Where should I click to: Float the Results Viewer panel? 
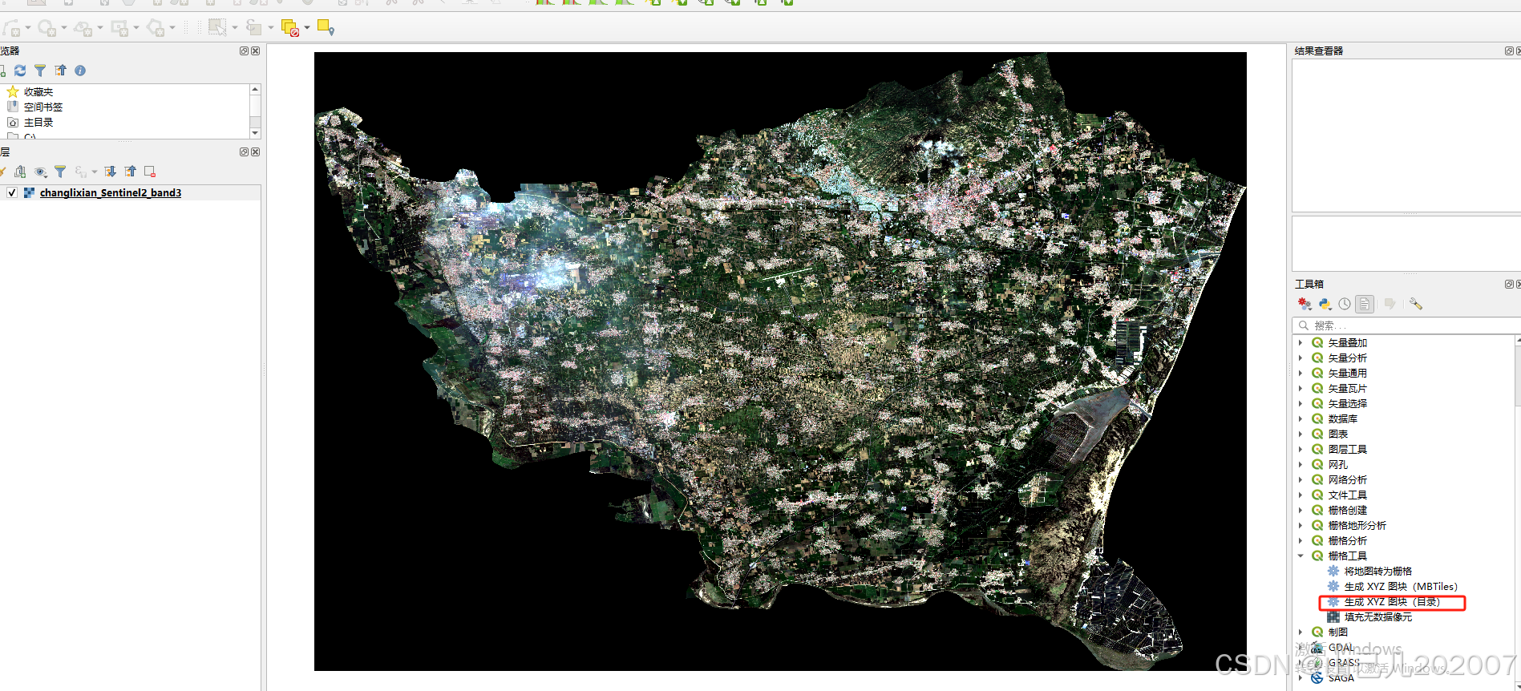(1509, 51)
